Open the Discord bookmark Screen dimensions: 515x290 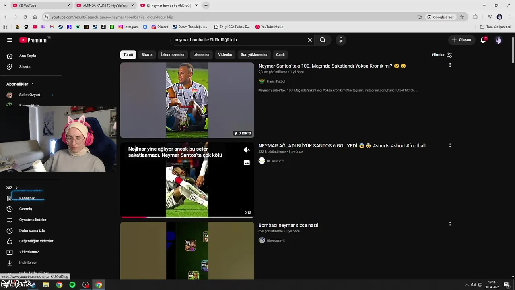click(x=160, y=27)
